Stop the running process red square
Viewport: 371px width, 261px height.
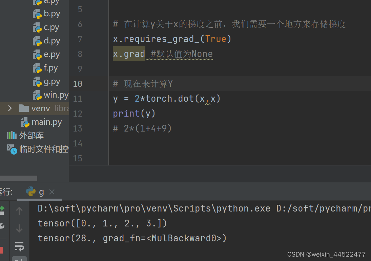pos(1,250)
